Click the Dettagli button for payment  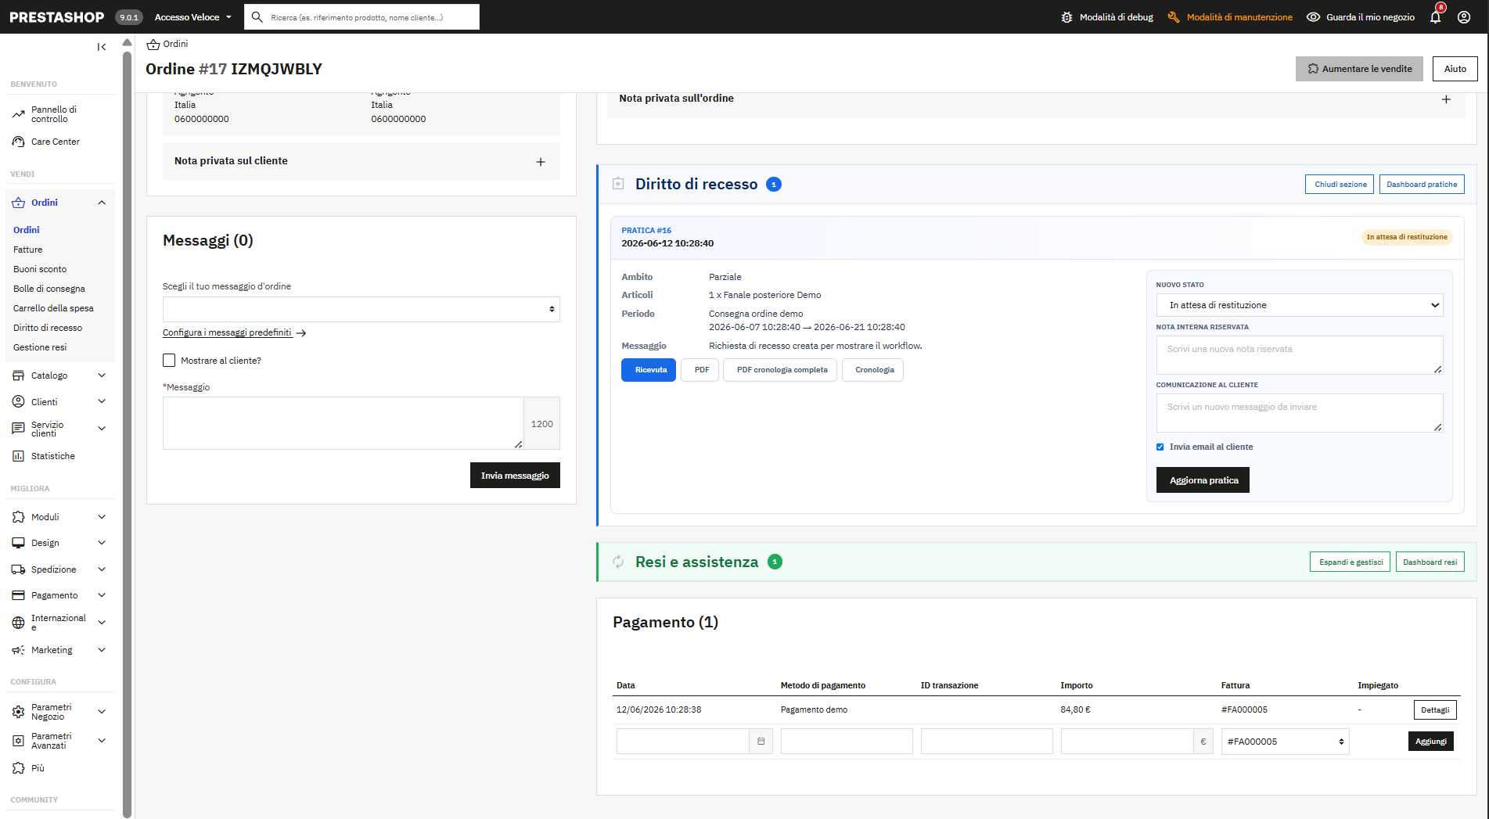[1435, 710]
